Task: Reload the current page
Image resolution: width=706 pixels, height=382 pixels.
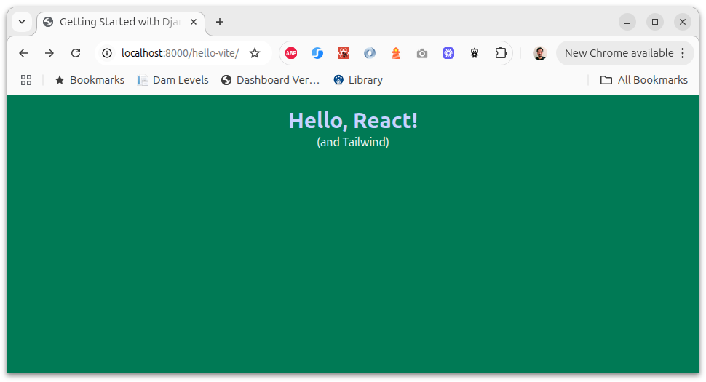Action: tap(76, 53)
